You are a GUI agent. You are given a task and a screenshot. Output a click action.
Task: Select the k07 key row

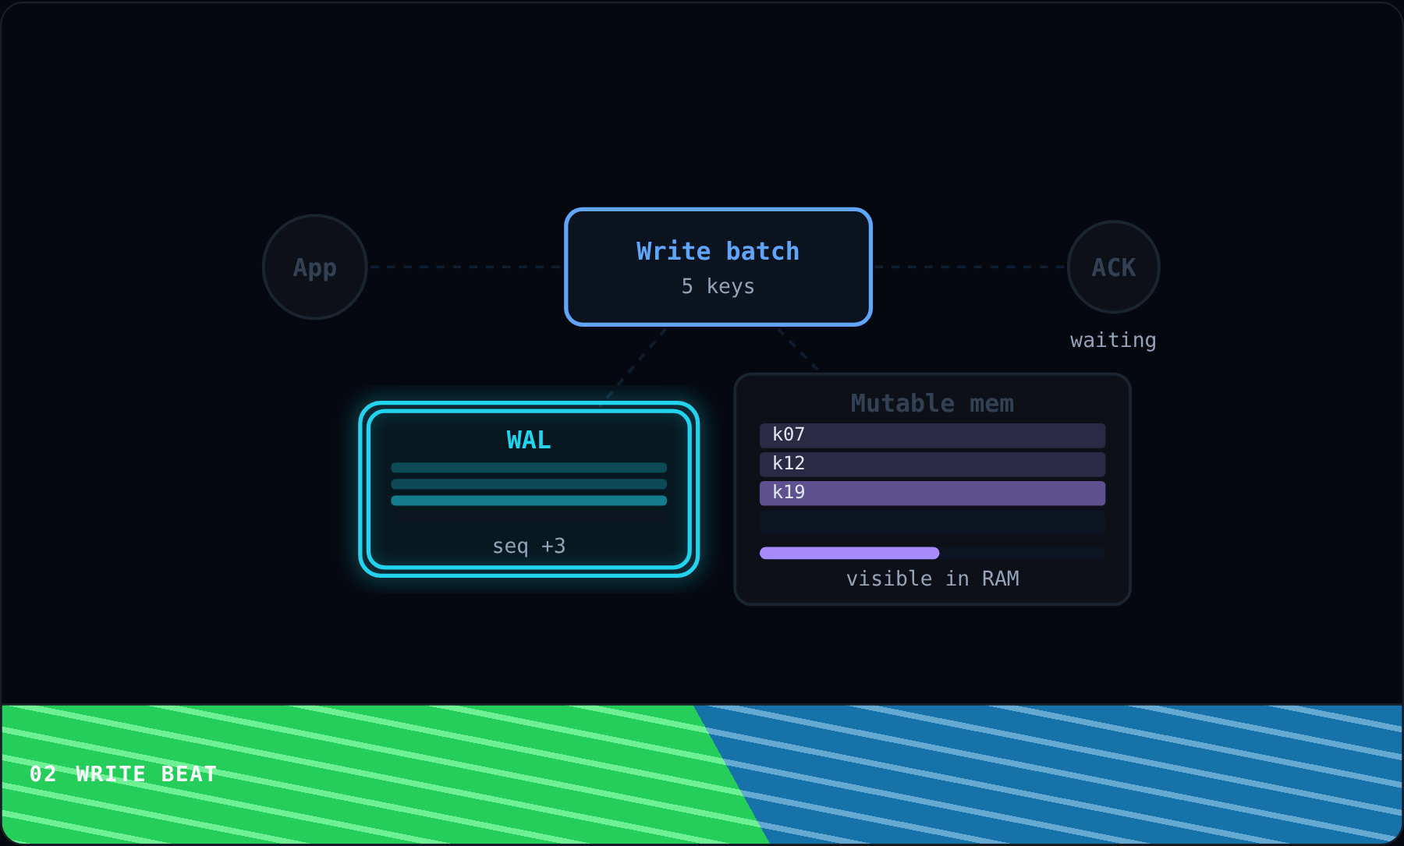pos(932,435)
